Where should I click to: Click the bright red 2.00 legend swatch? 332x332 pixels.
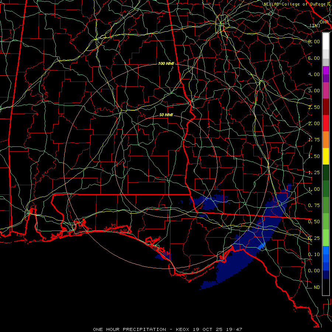coord(326,123)
